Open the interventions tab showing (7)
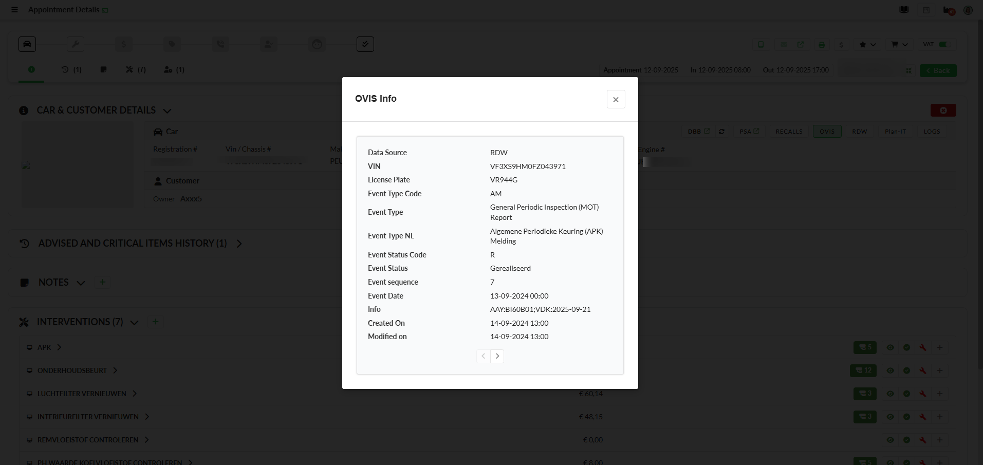The height and width of the screenshot is (465, 983). point(136,69)
